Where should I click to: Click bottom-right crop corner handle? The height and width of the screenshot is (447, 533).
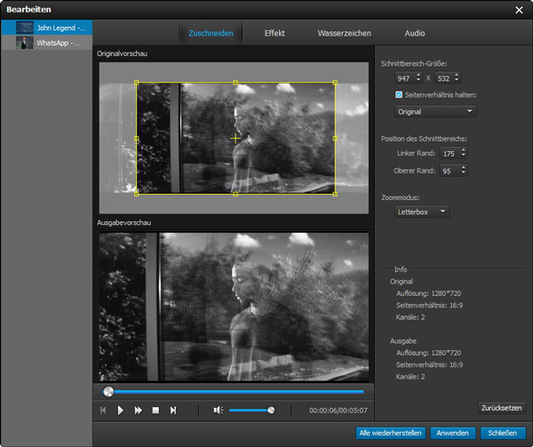(335, 194)
